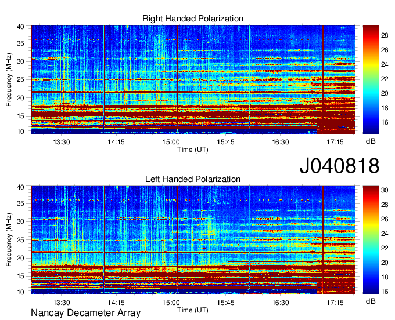The width and height of the screenshot is (395, 320).
Task: Click the left-handed polarization spectrogram
Action: (193, 240)
